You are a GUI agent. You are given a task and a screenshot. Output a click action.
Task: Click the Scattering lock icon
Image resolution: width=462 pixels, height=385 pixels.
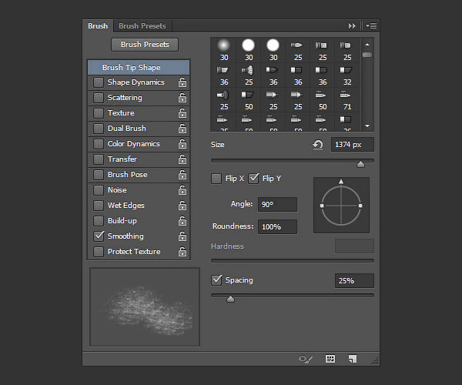182,98
